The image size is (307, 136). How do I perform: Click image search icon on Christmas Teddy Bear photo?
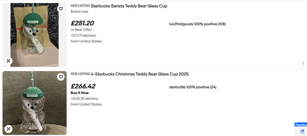point(8,129)
